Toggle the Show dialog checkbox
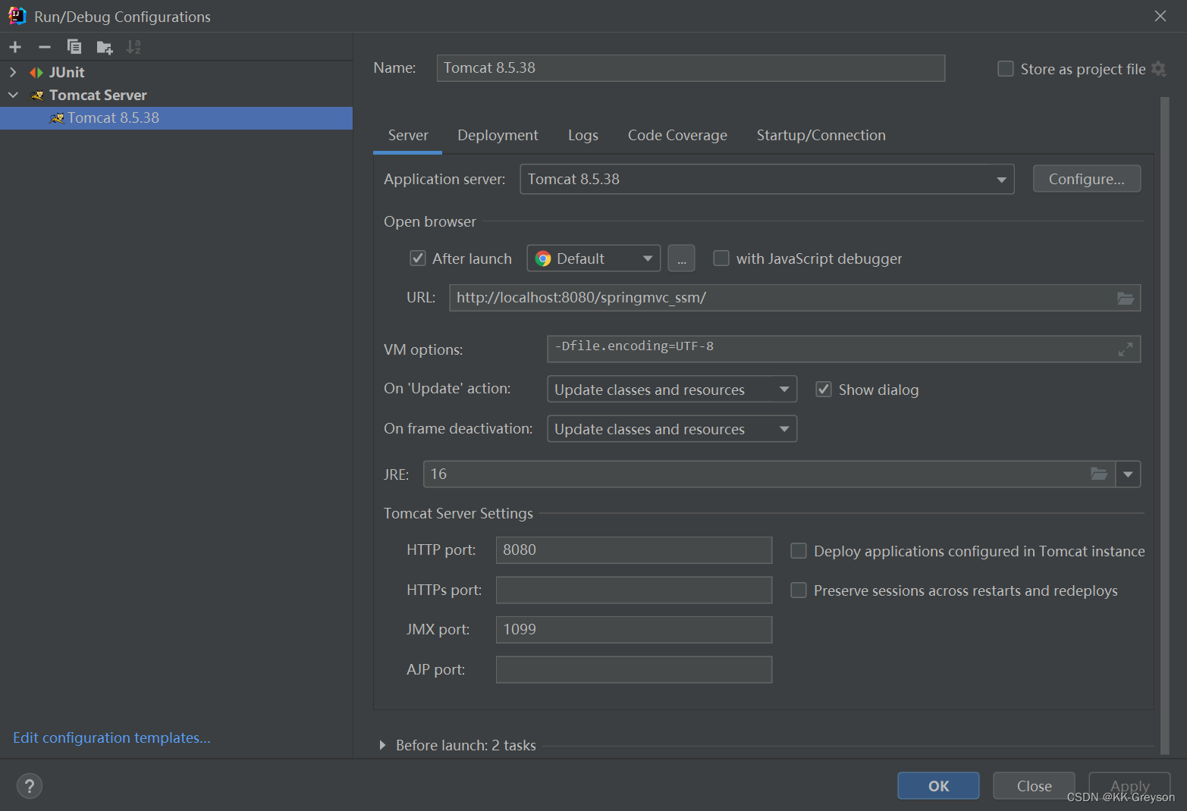The image size is (1187, 811). (824, 390)
